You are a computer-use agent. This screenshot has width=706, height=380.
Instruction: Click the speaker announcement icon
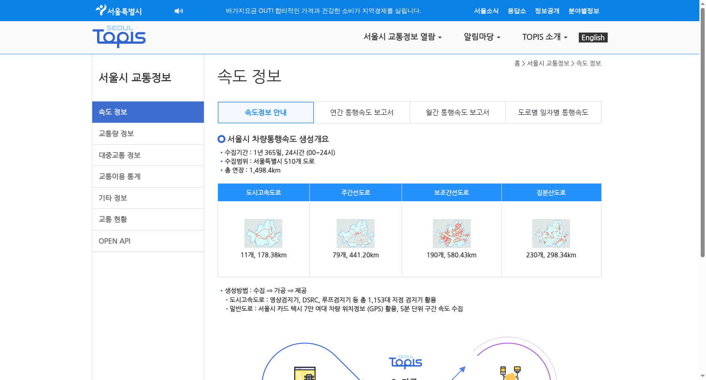pos(179,11)
